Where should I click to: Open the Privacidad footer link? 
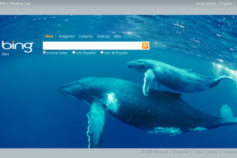pos(181,152)
